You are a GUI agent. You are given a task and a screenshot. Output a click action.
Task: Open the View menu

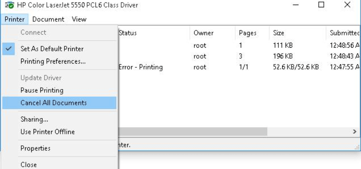point(79,19)
